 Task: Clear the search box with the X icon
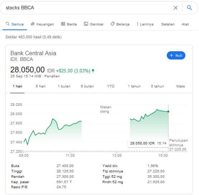[x=175, y=8]
